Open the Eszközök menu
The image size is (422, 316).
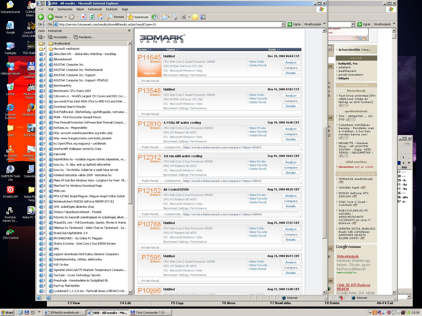[112, 9]
